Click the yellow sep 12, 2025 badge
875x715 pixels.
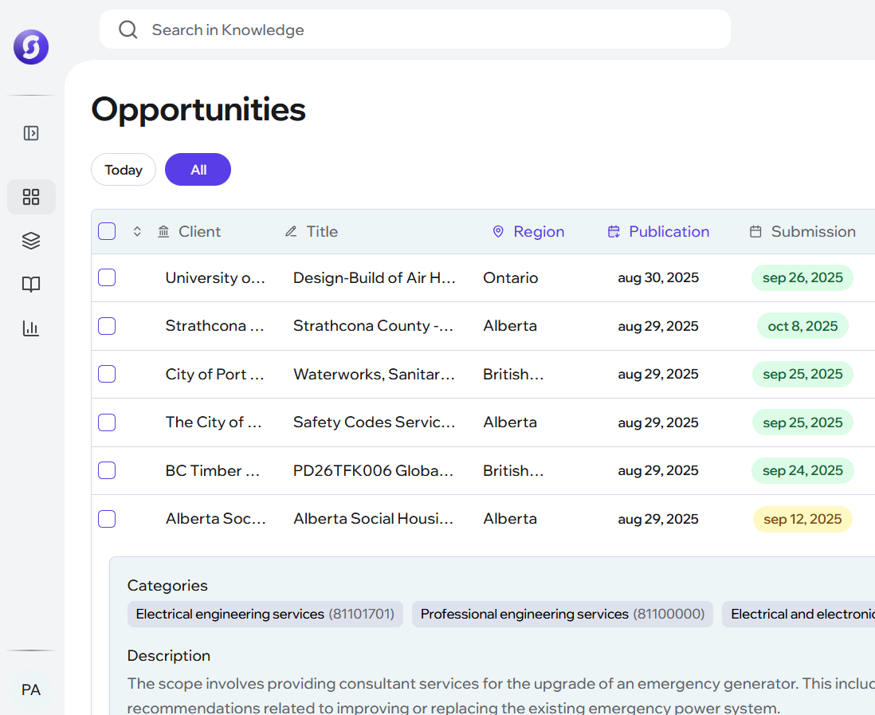coord(802,519)
